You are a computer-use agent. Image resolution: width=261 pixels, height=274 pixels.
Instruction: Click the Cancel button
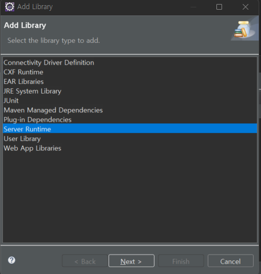(x=231, y=261)
